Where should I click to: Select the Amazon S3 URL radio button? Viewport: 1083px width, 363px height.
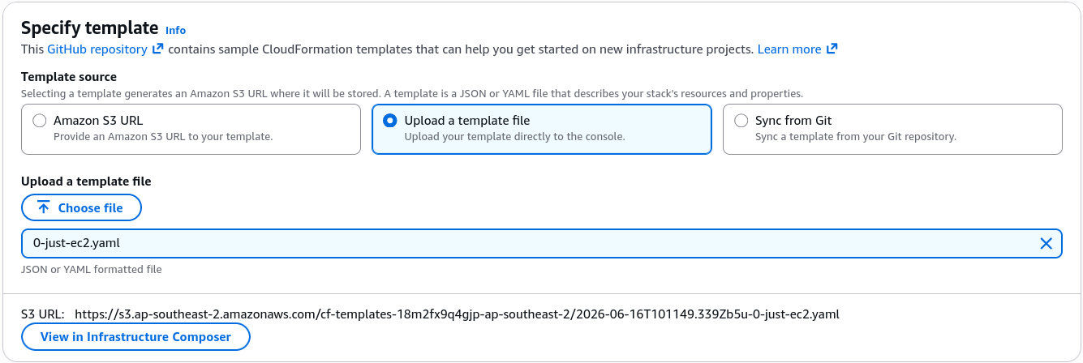point(39,121)
